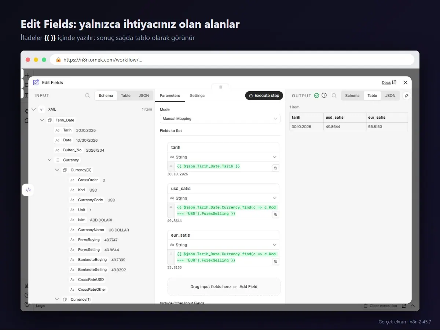Click the pop-out icon next to Clear execution
The image size is (440, 330).
(x=404, y=306)
